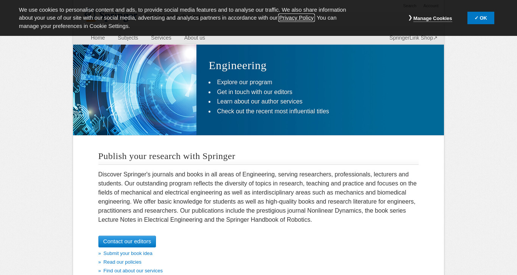This screenshot has width=517, height=275.
Task: Open Read our policies link
Action: (x=122, y=262)
